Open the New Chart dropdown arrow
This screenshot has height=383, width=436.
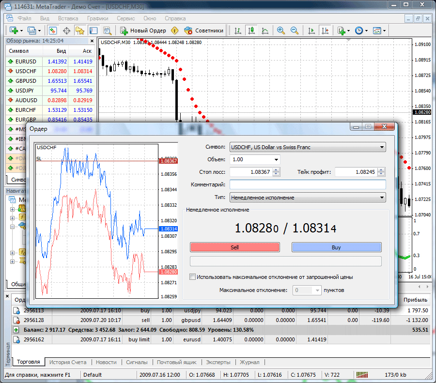[x=21, y=31]
